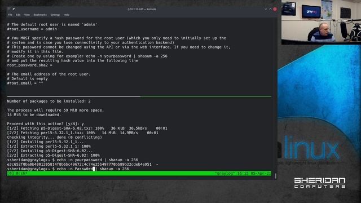Click the webcam video thumbnail

tap(321, 22)
